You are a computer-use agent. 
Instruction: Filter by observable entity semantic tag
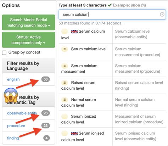point(22,113)
